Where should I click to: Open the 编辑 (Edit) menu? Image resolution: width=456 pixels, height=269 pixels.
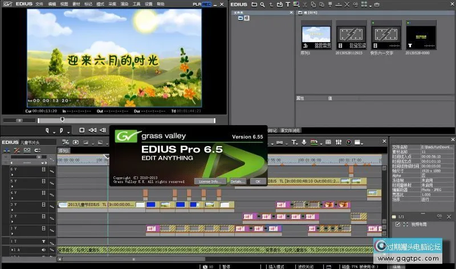click(x=52, y=4)
